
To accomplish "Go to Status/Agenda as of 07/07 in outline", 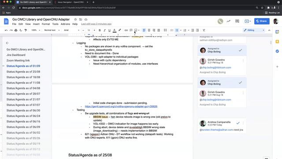I will 23,105.
